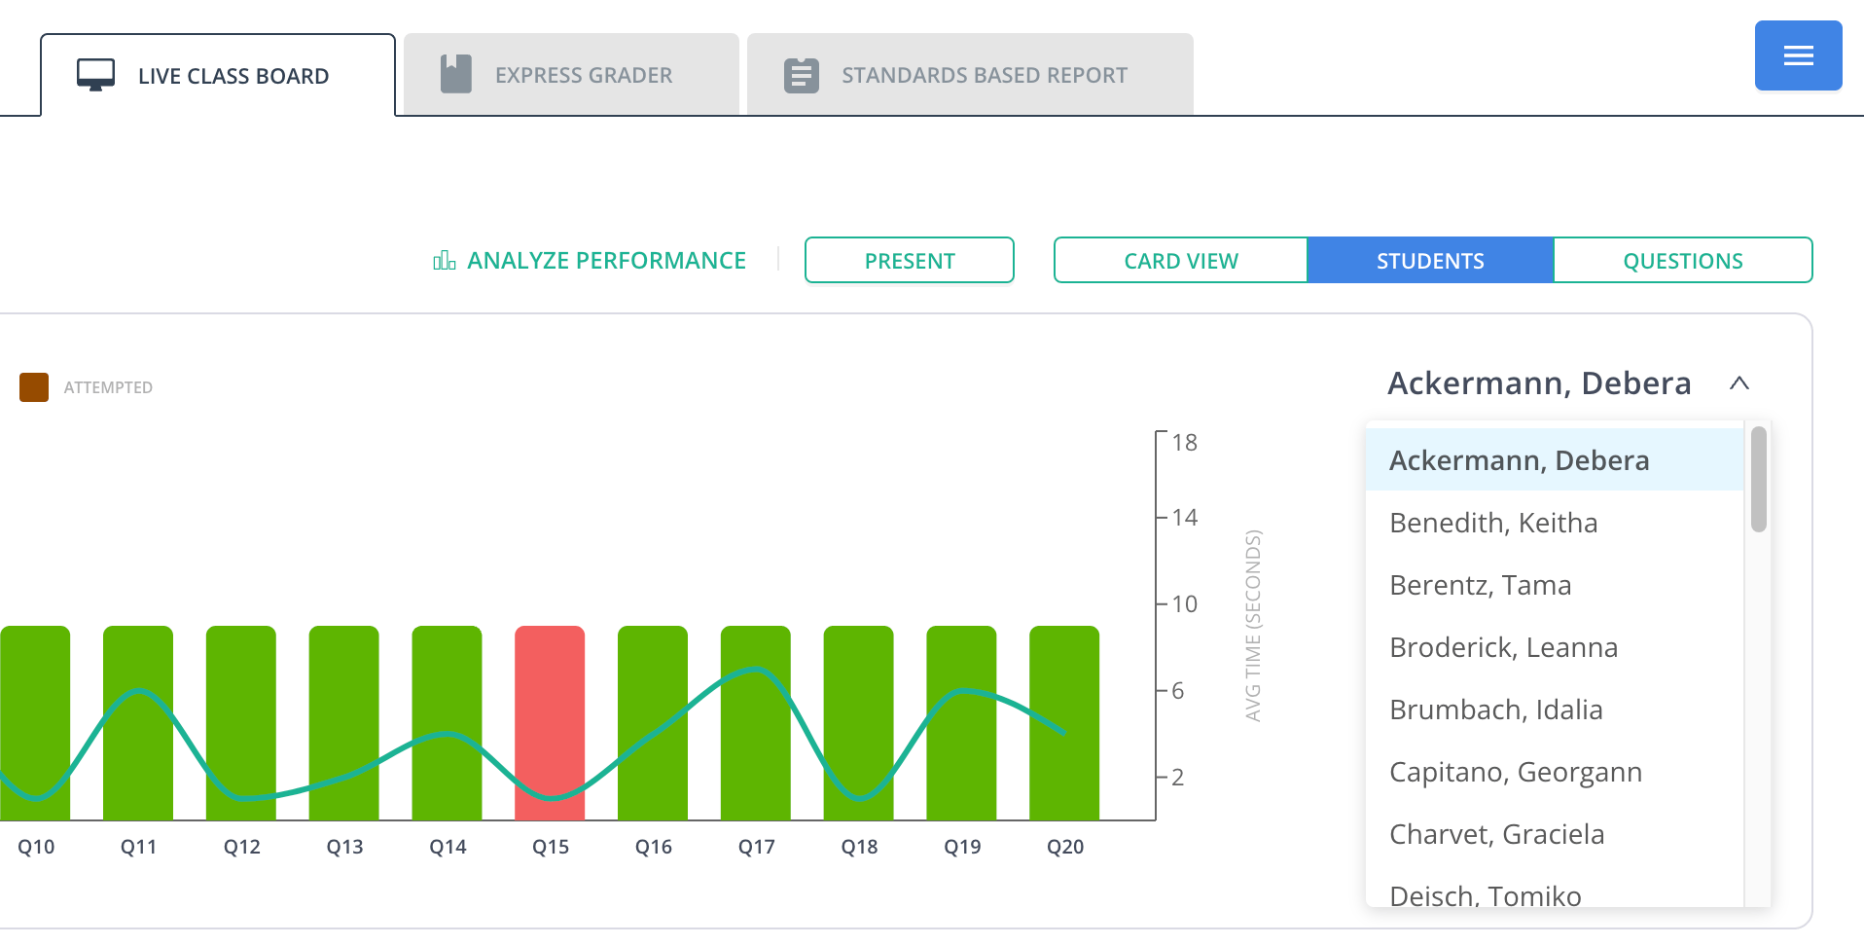Click the green Q20 bar
The width and height of the screenshot is (1864, 946).
[x=1064, y=723]
